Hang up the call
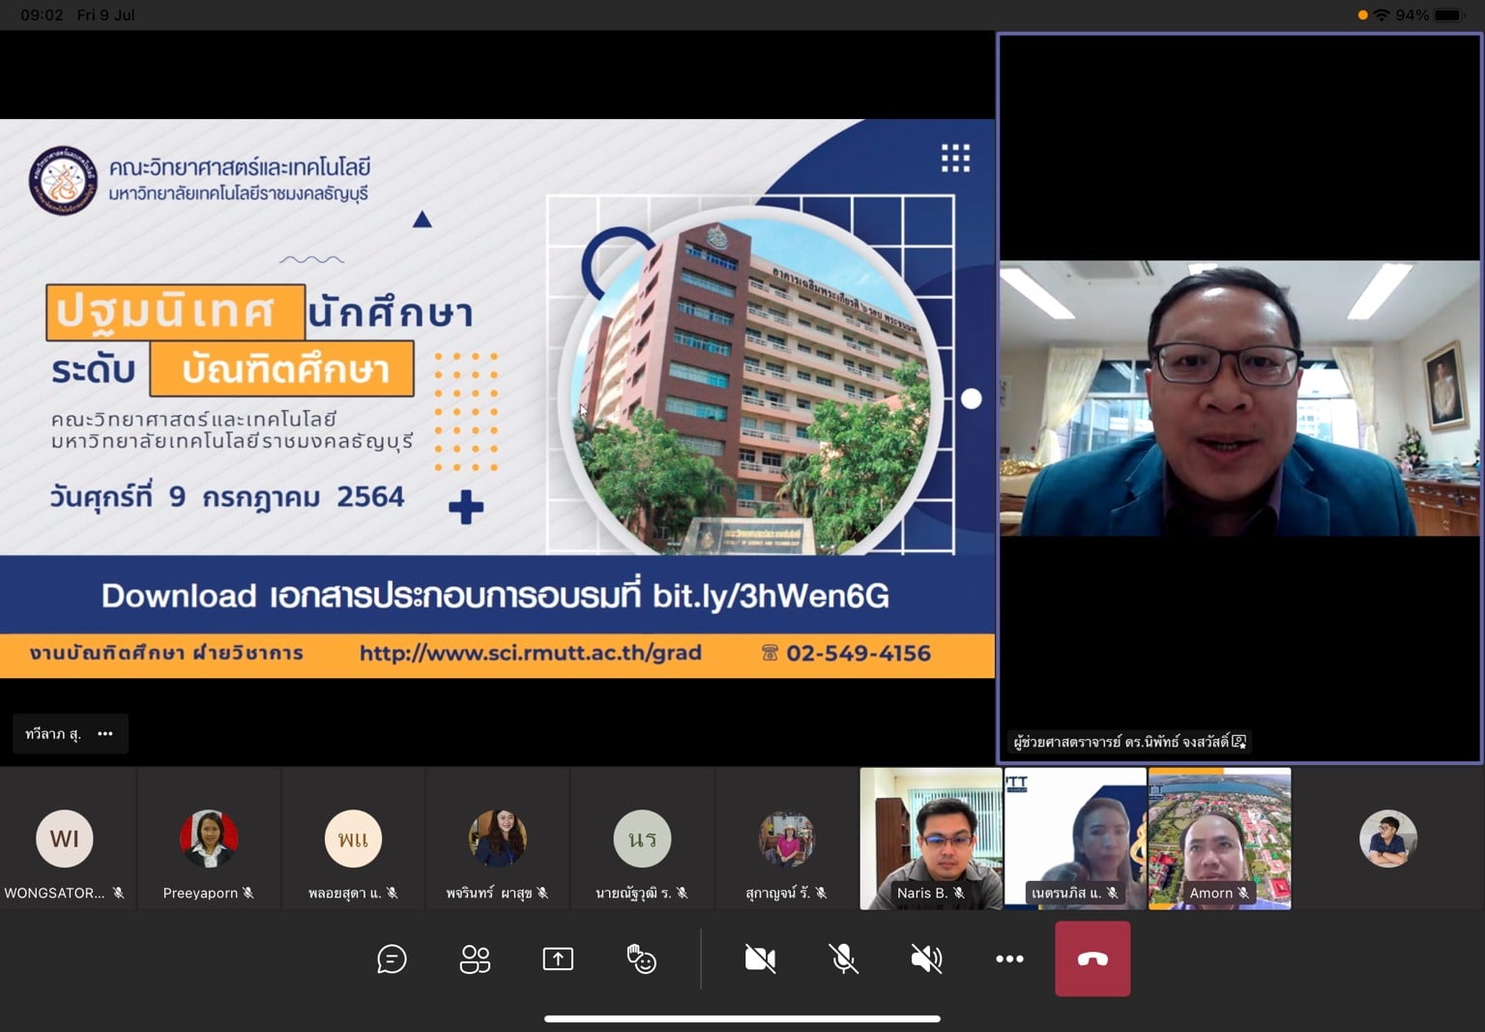 point(1092,958)
